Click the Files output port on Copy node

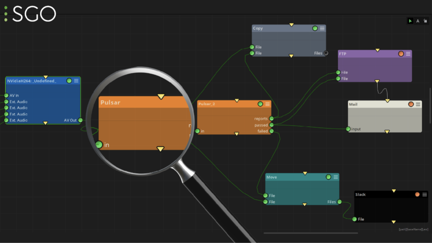click(326, 53)
